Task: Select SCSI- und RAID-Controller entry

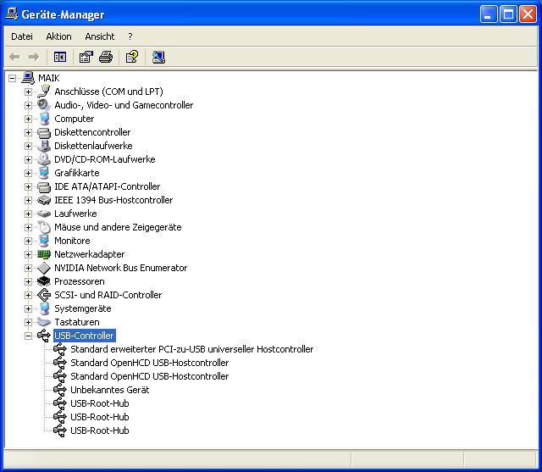Action: click(x=108, y=295)
